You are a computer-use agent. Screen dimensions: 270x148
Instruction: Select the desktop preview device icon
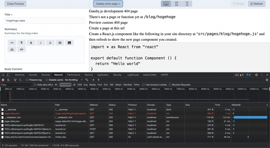166,4
